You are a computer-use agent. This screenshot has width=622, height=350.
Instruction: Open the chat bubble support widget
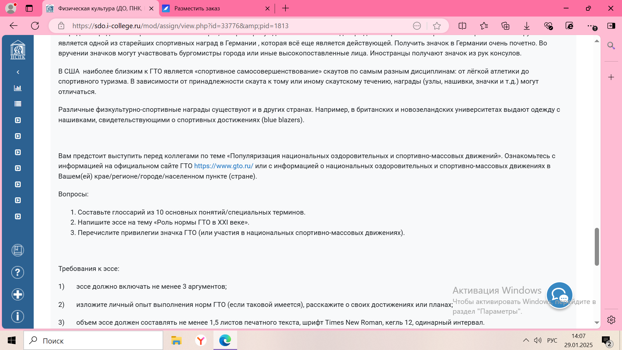pos(559,295)
